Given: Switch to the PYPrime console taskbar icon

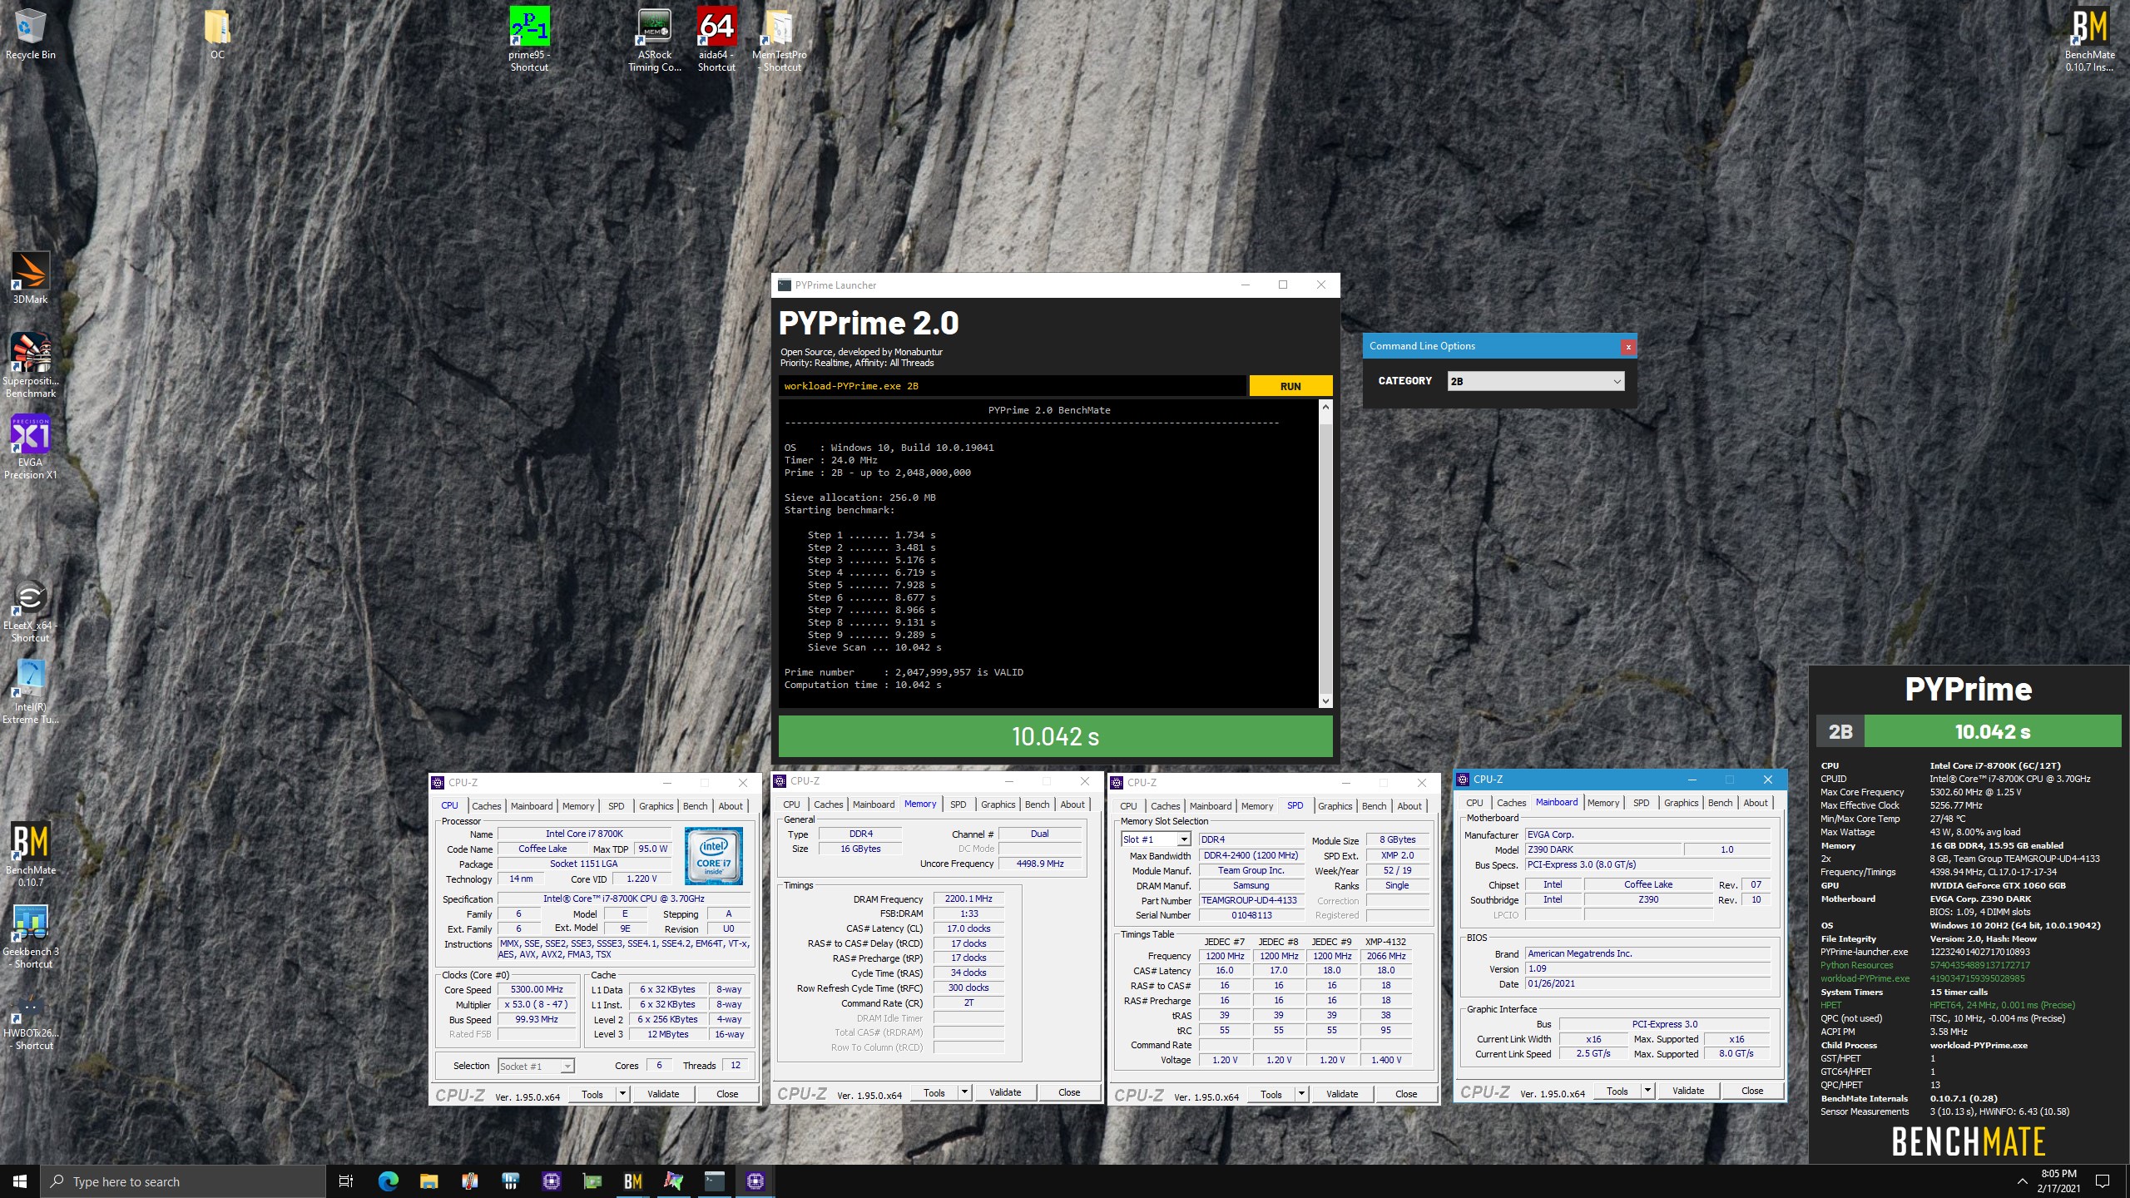Looking at the screenshot, I should pos(715,1181).
